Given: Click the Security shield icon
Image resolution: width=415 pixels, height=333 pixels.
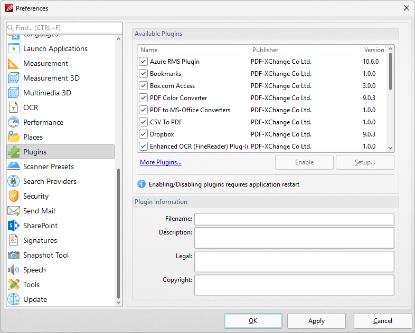Looking at the screenshot, I should point(14,196).
